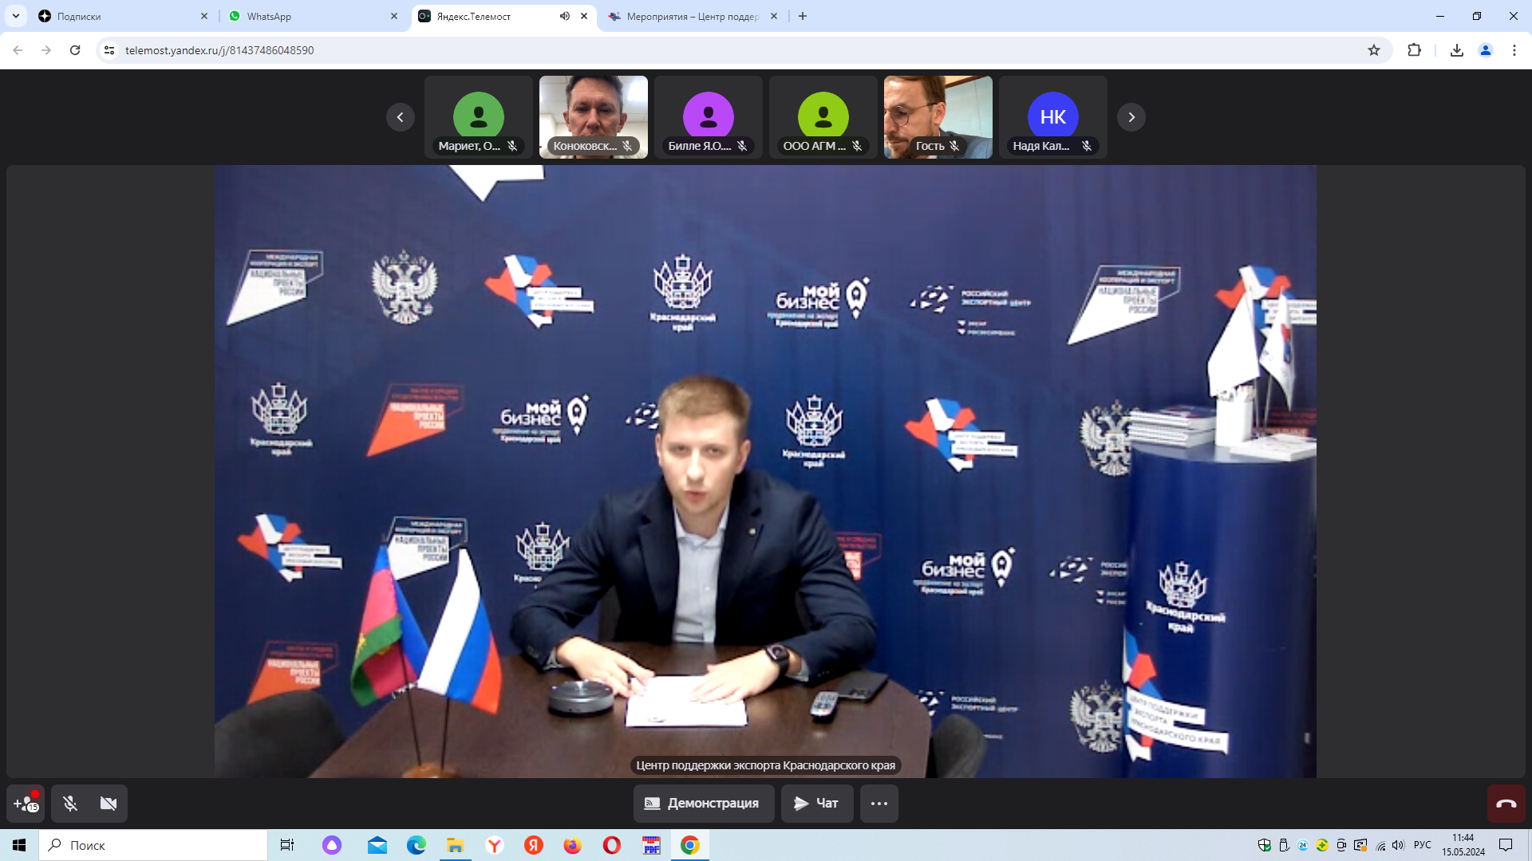Open the Chrome three-dot menu
Viewport: 1532px width, 861px height.
click(1514, 50)
